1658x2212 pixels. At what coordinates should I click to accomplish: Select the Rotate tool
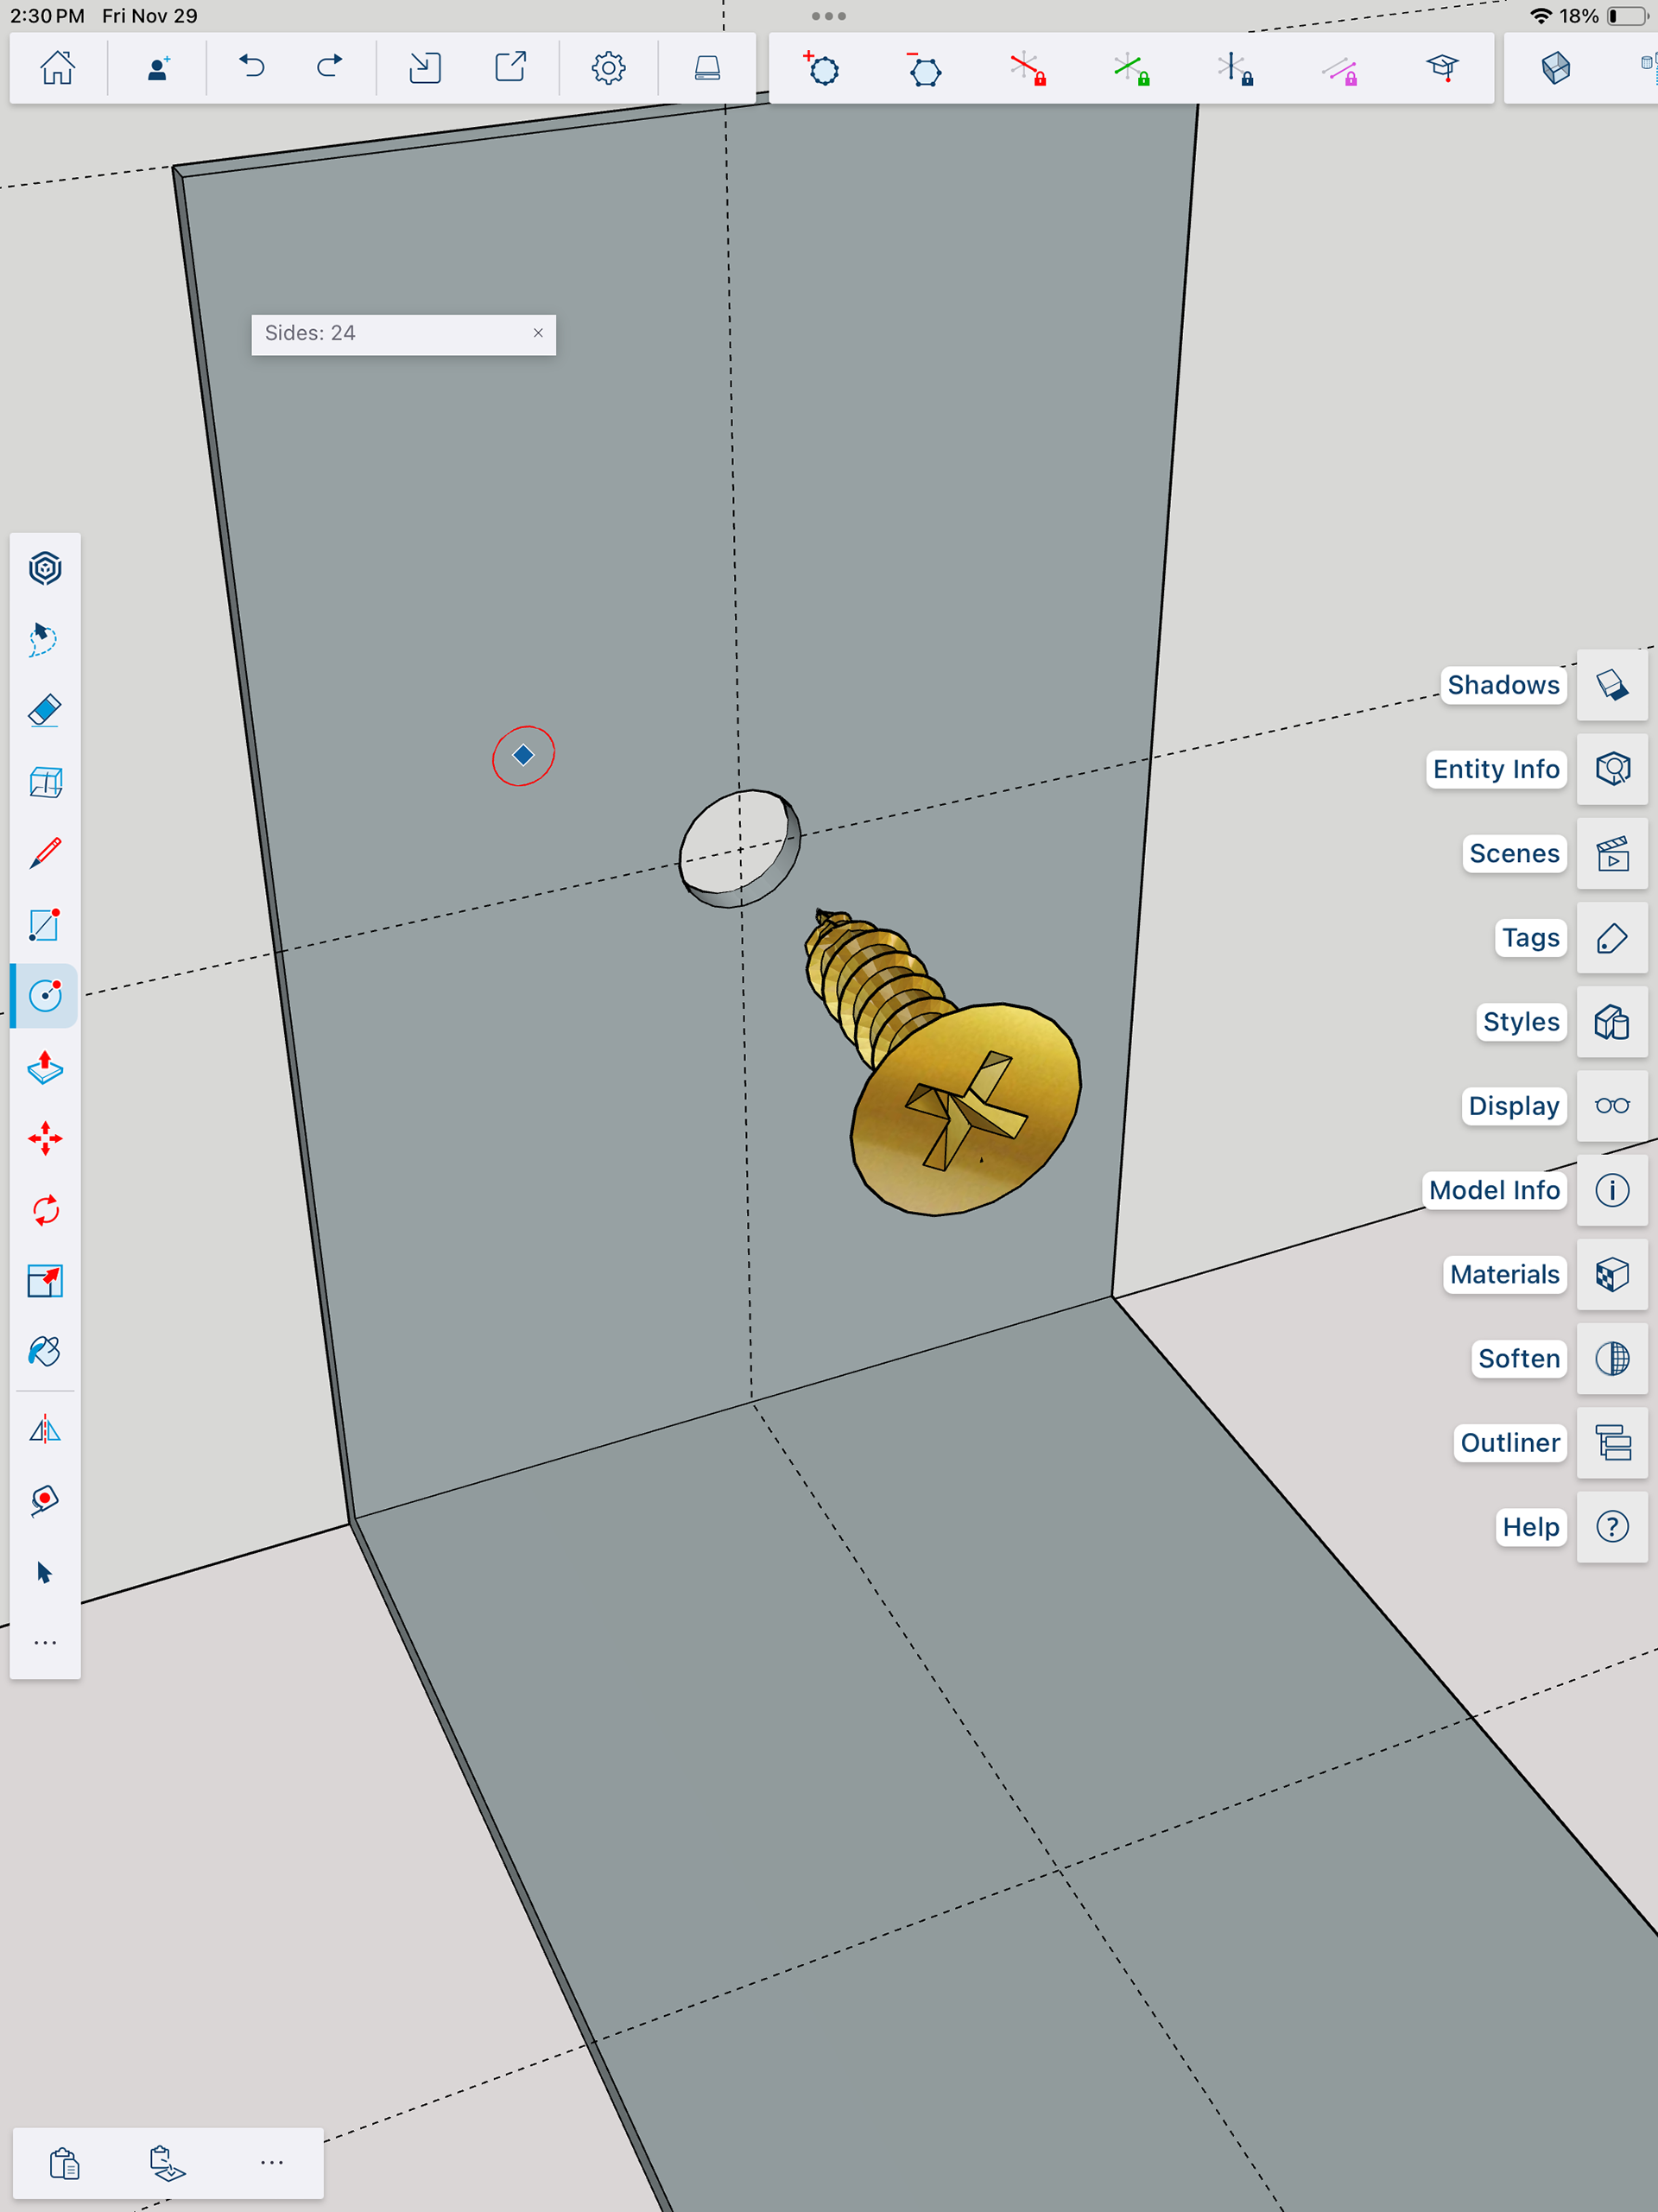click(45, 1210)
